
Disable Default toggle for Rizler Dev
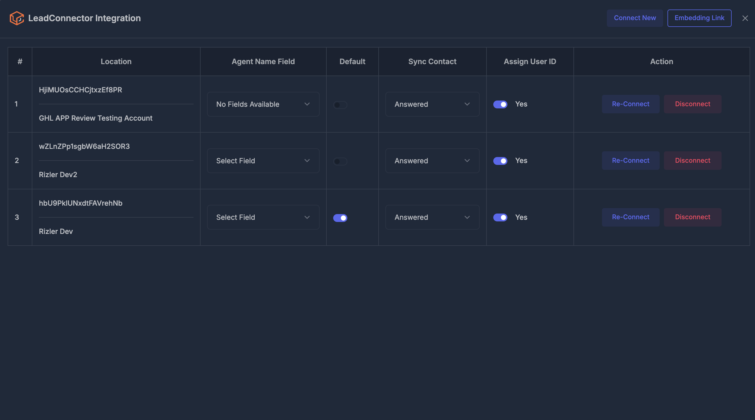340,218
